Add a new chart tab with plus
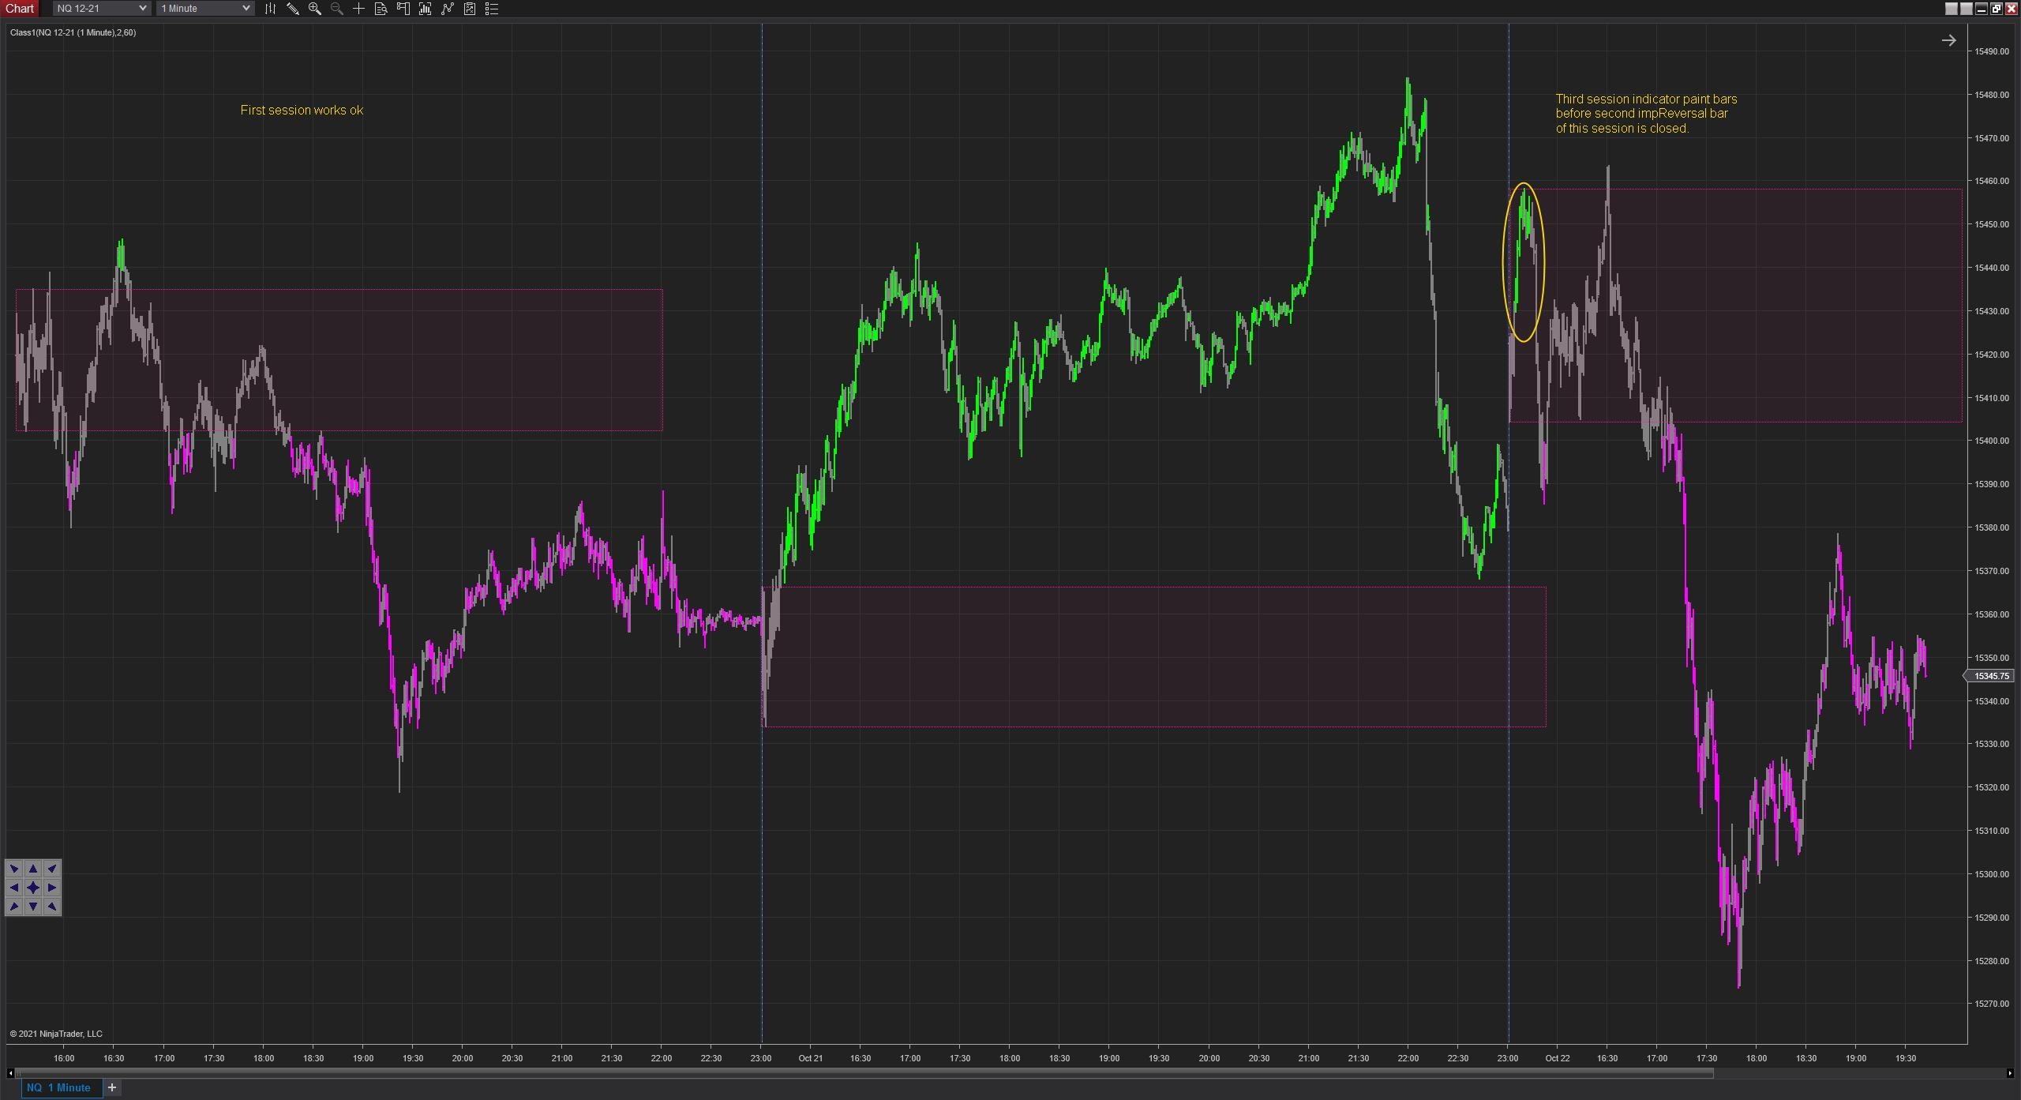 (x=112, y=1088)
